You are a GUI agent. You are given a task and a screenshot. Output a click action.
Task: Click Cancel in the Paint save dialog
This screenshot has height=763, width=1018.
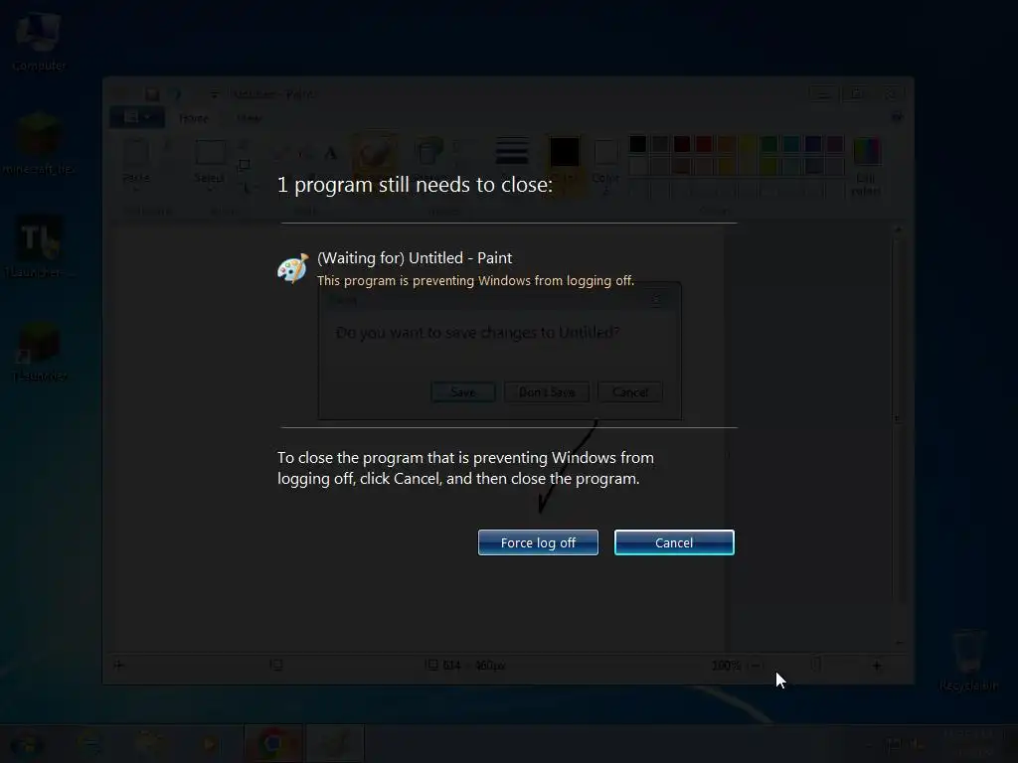[629, 391]
